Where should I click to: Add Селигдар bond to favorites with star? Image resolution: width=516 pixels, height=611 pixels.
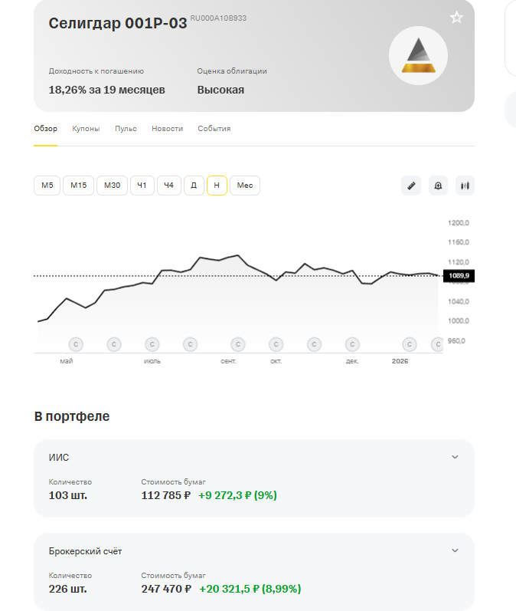point(456,18)
